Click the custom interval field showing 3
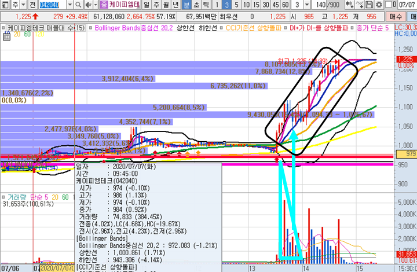This screenshot has height=272, width=417. pos(297,5)
